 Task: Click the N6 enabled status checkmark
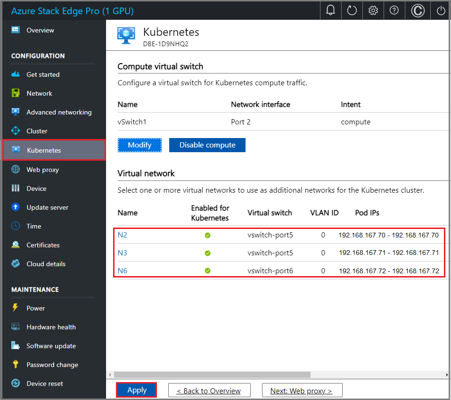click(207, 271)
